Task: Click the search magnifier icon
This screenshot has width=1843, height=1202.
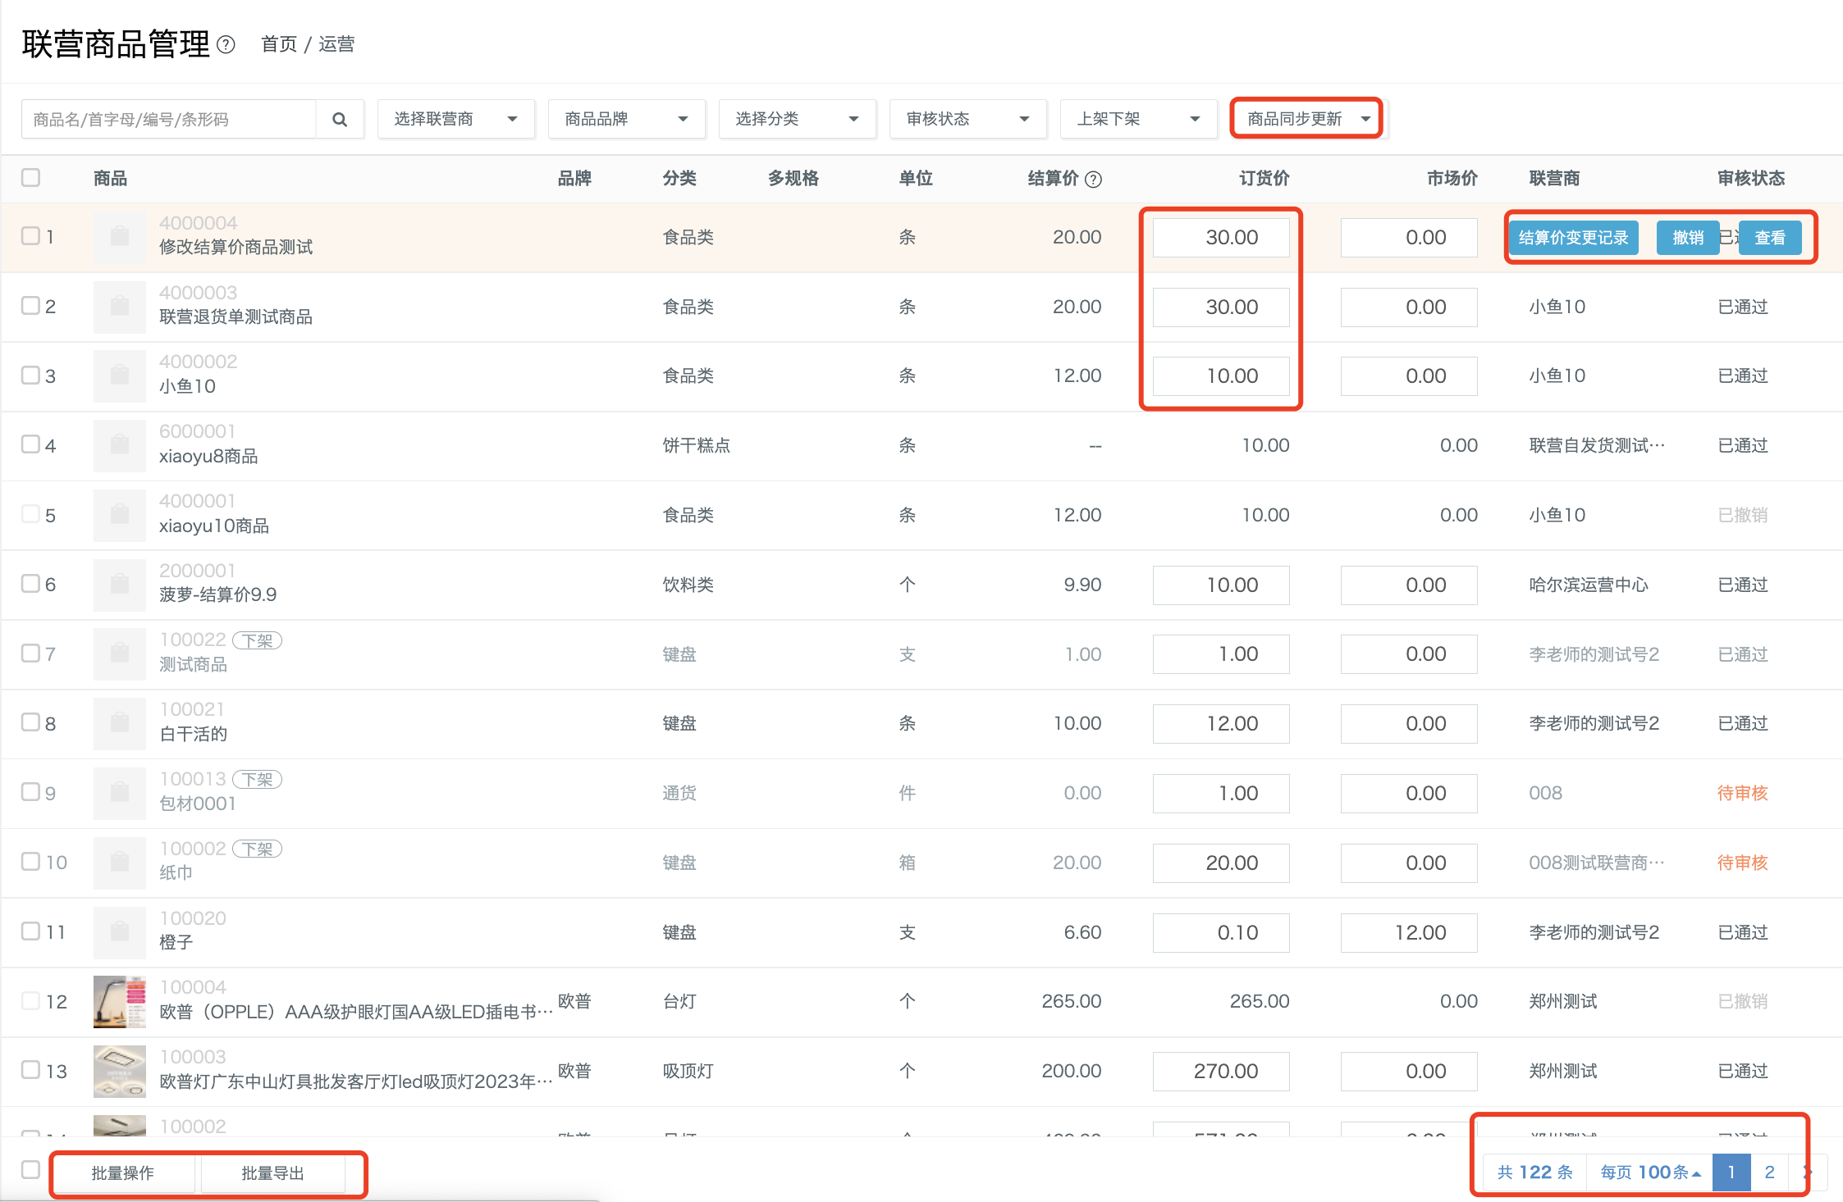Action: pyautogui.click(x=339, y=120)
